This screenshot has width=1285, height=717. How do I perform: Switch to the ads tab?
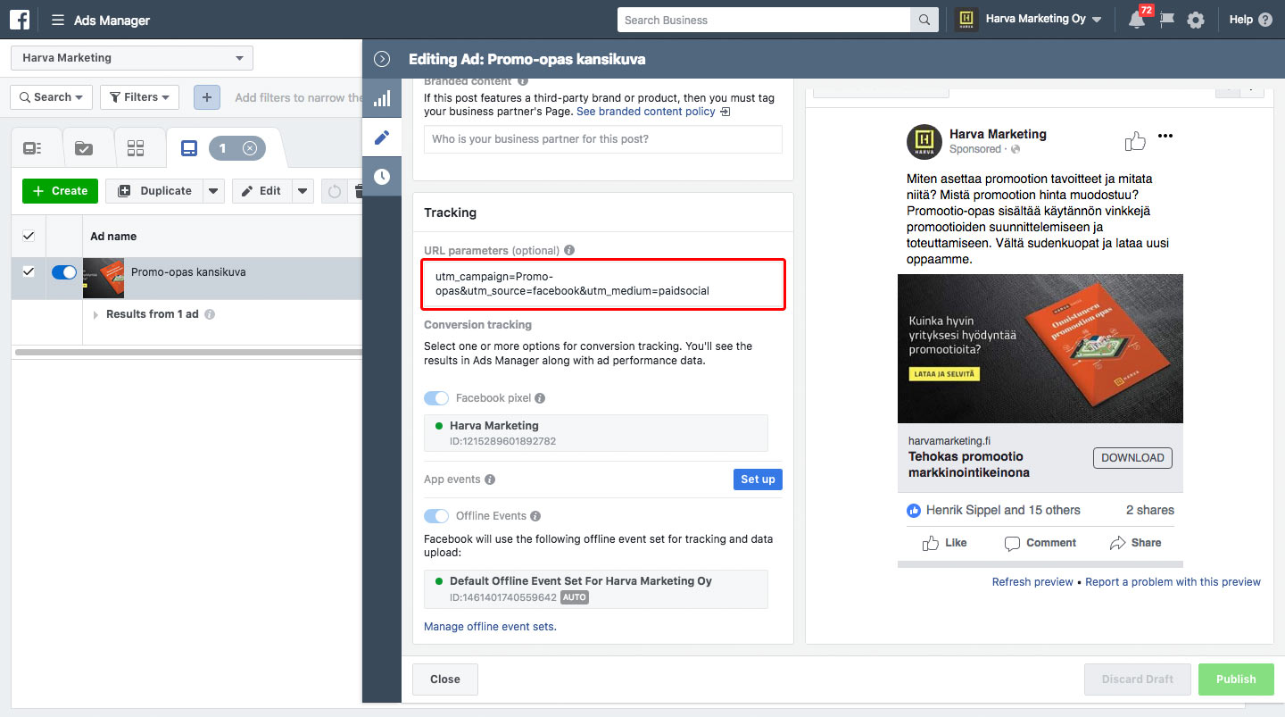[189, 148]
